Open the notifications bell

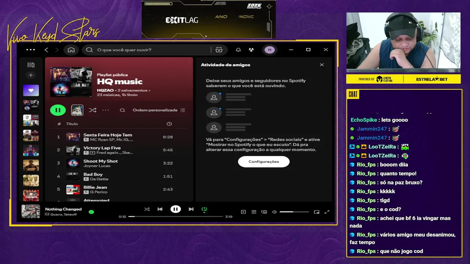238,50
